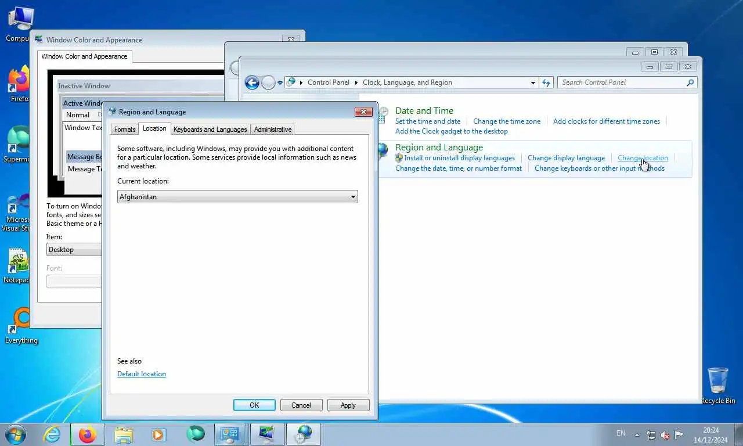Click the 'Default location' link
Screen dimensions: 743x446
pos(142,374)
